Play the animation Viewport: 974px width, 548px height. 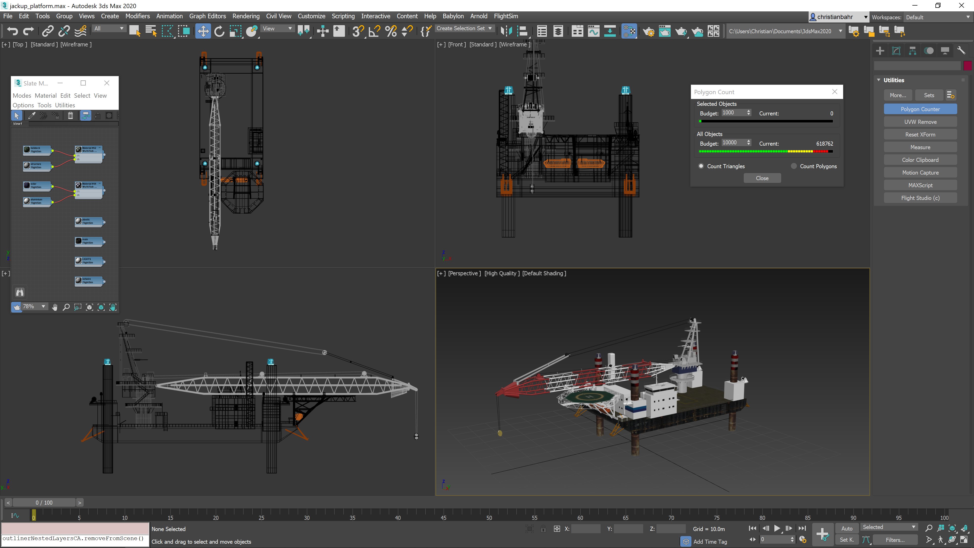coord(777,528)
